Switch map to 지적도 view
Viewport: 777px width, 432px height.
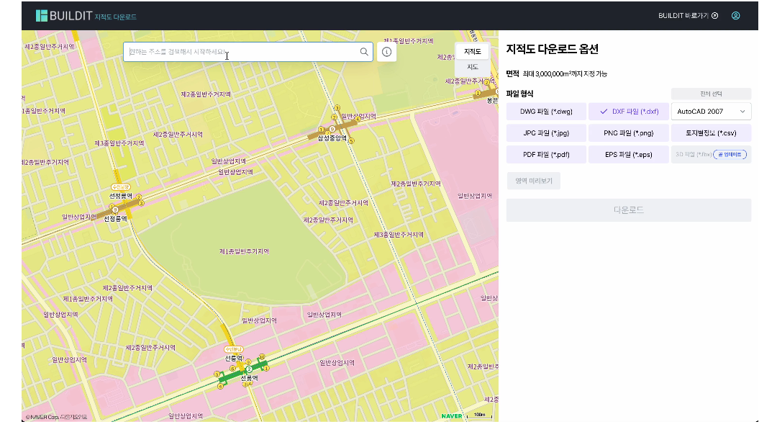472,52
